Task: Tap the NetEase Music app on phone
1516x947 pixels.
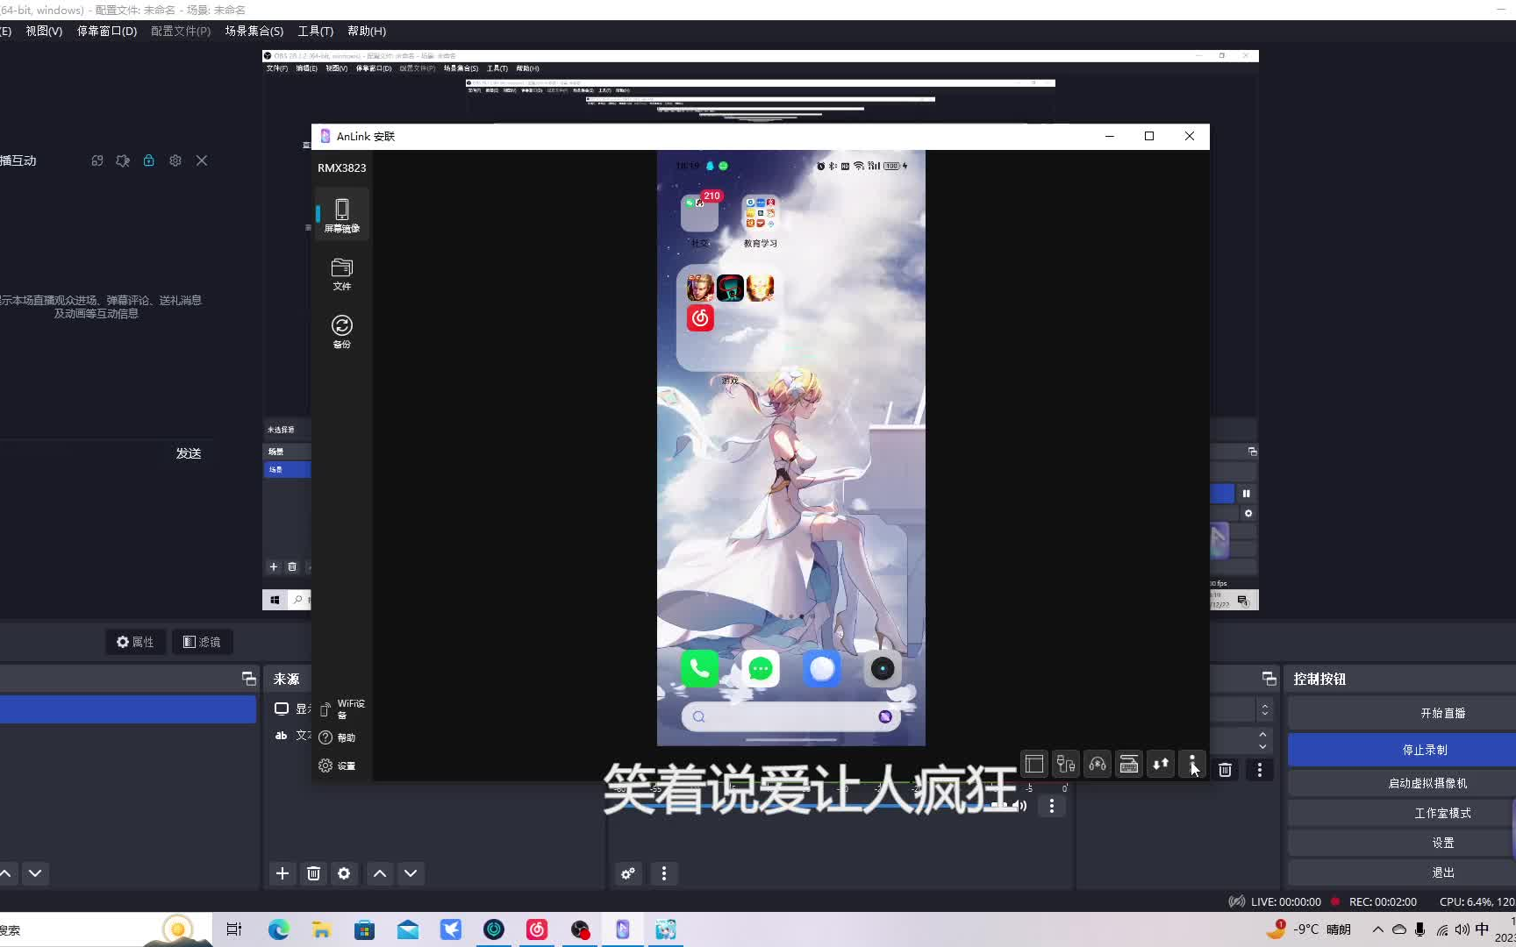Action: [700, 318]
